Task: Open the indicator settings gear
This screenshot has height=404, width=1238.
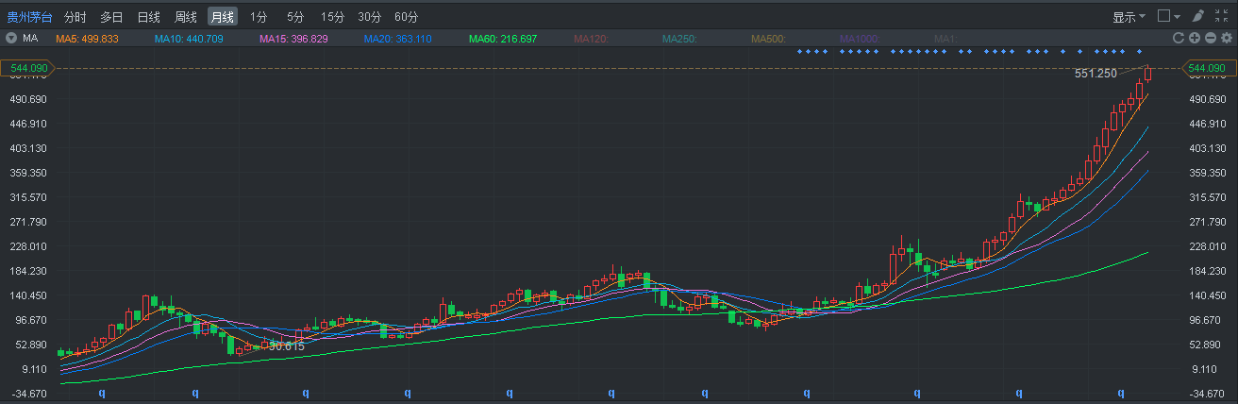Action: [x=1225, y=39]
